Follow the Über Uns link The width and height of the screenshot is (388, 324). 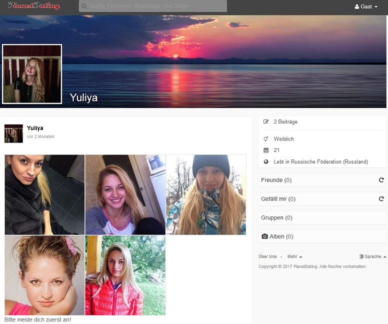point(267,256)
